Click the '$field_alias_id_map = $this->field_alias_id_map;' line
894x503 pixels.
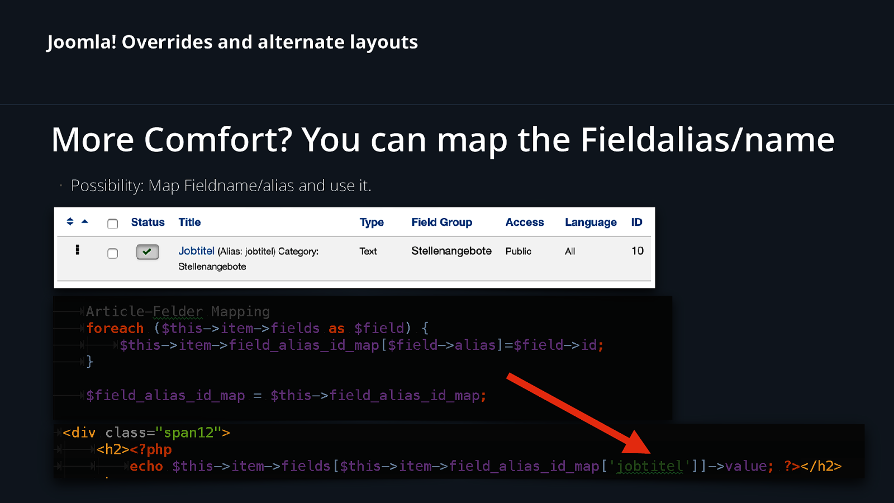[286, 395]
